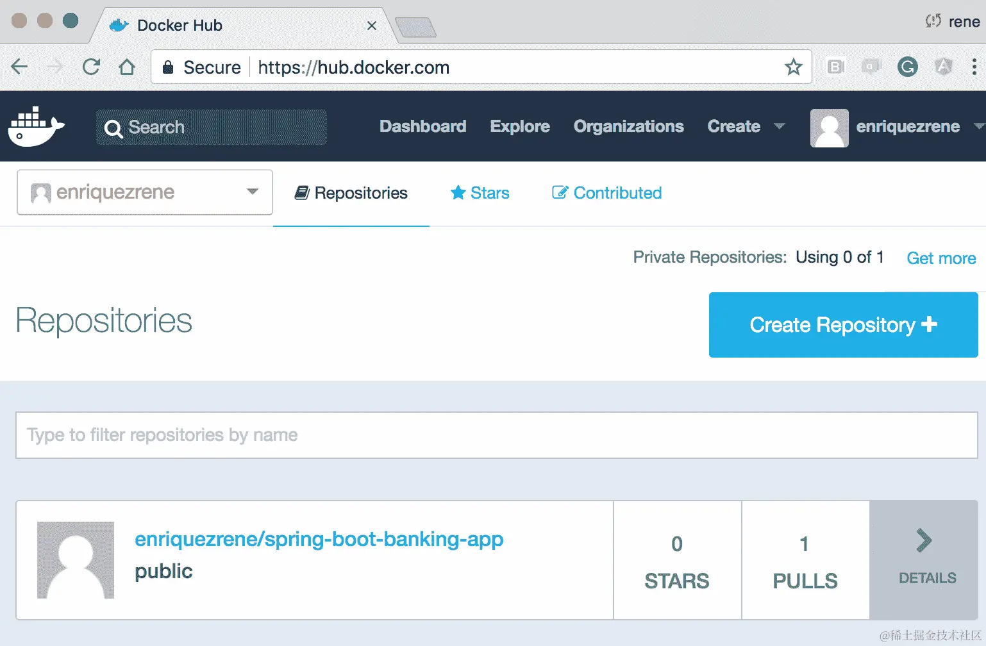Switch to the Contributed tab
986x646 pixels.
(607, 193)
